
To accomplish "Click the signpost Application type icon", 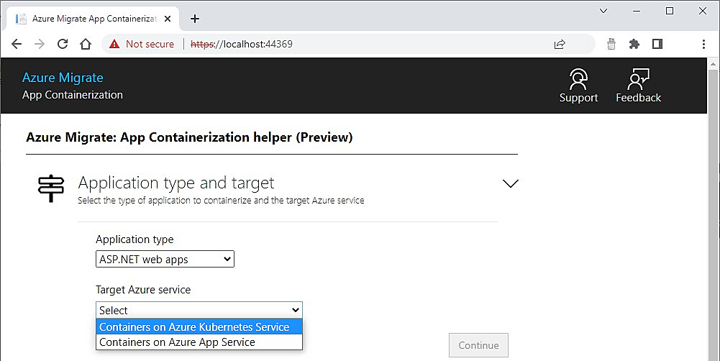I will pos(50,188).
